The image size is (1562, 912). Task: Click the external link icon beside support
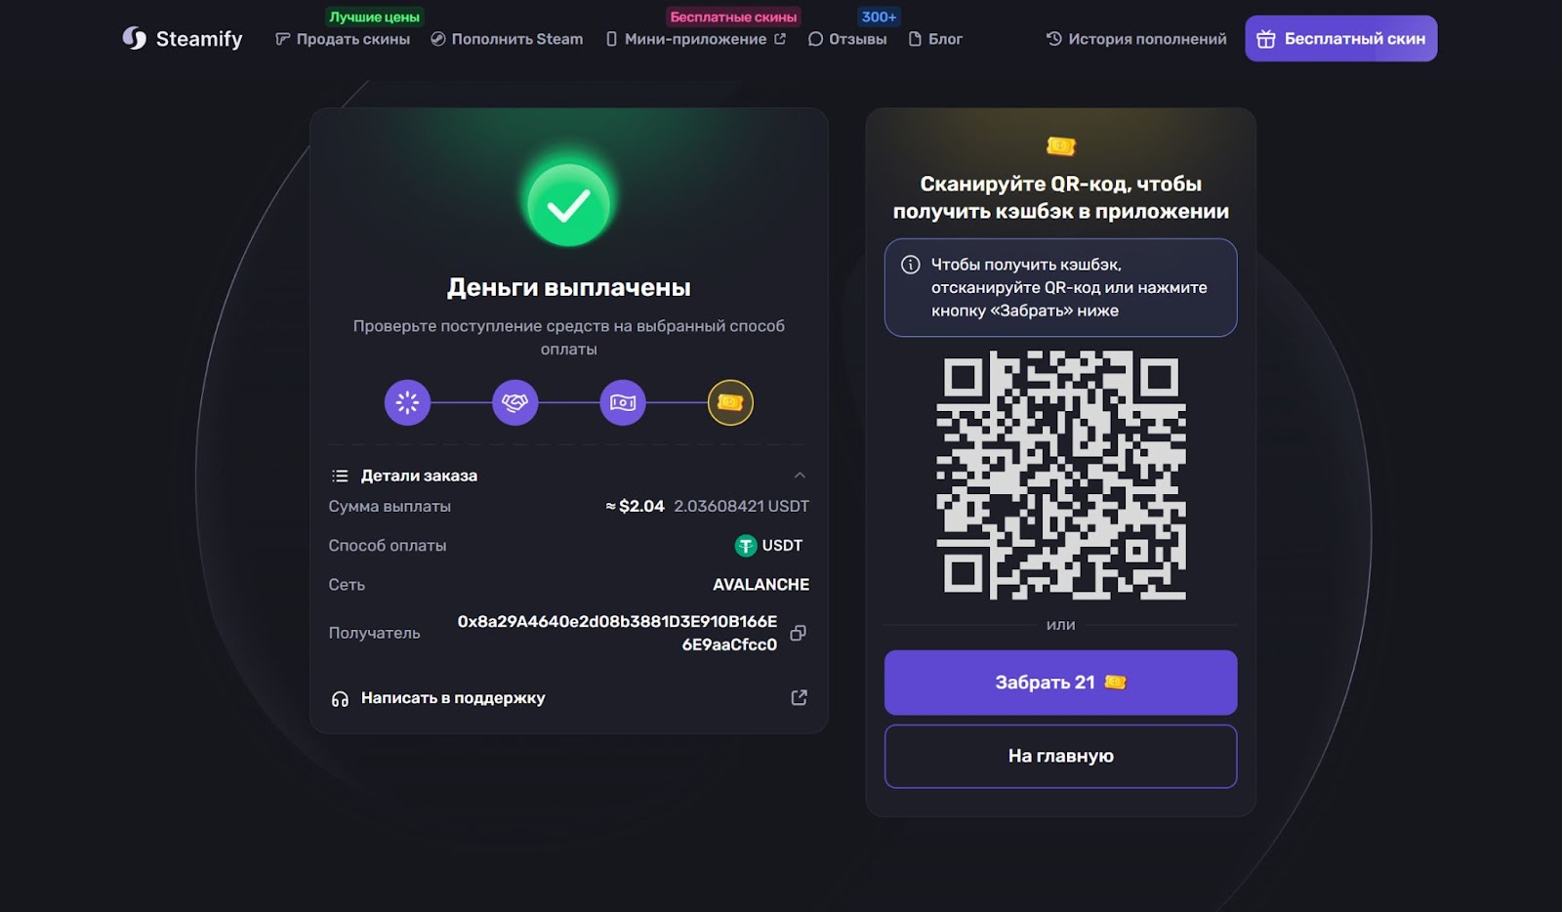tap(799, 697)
